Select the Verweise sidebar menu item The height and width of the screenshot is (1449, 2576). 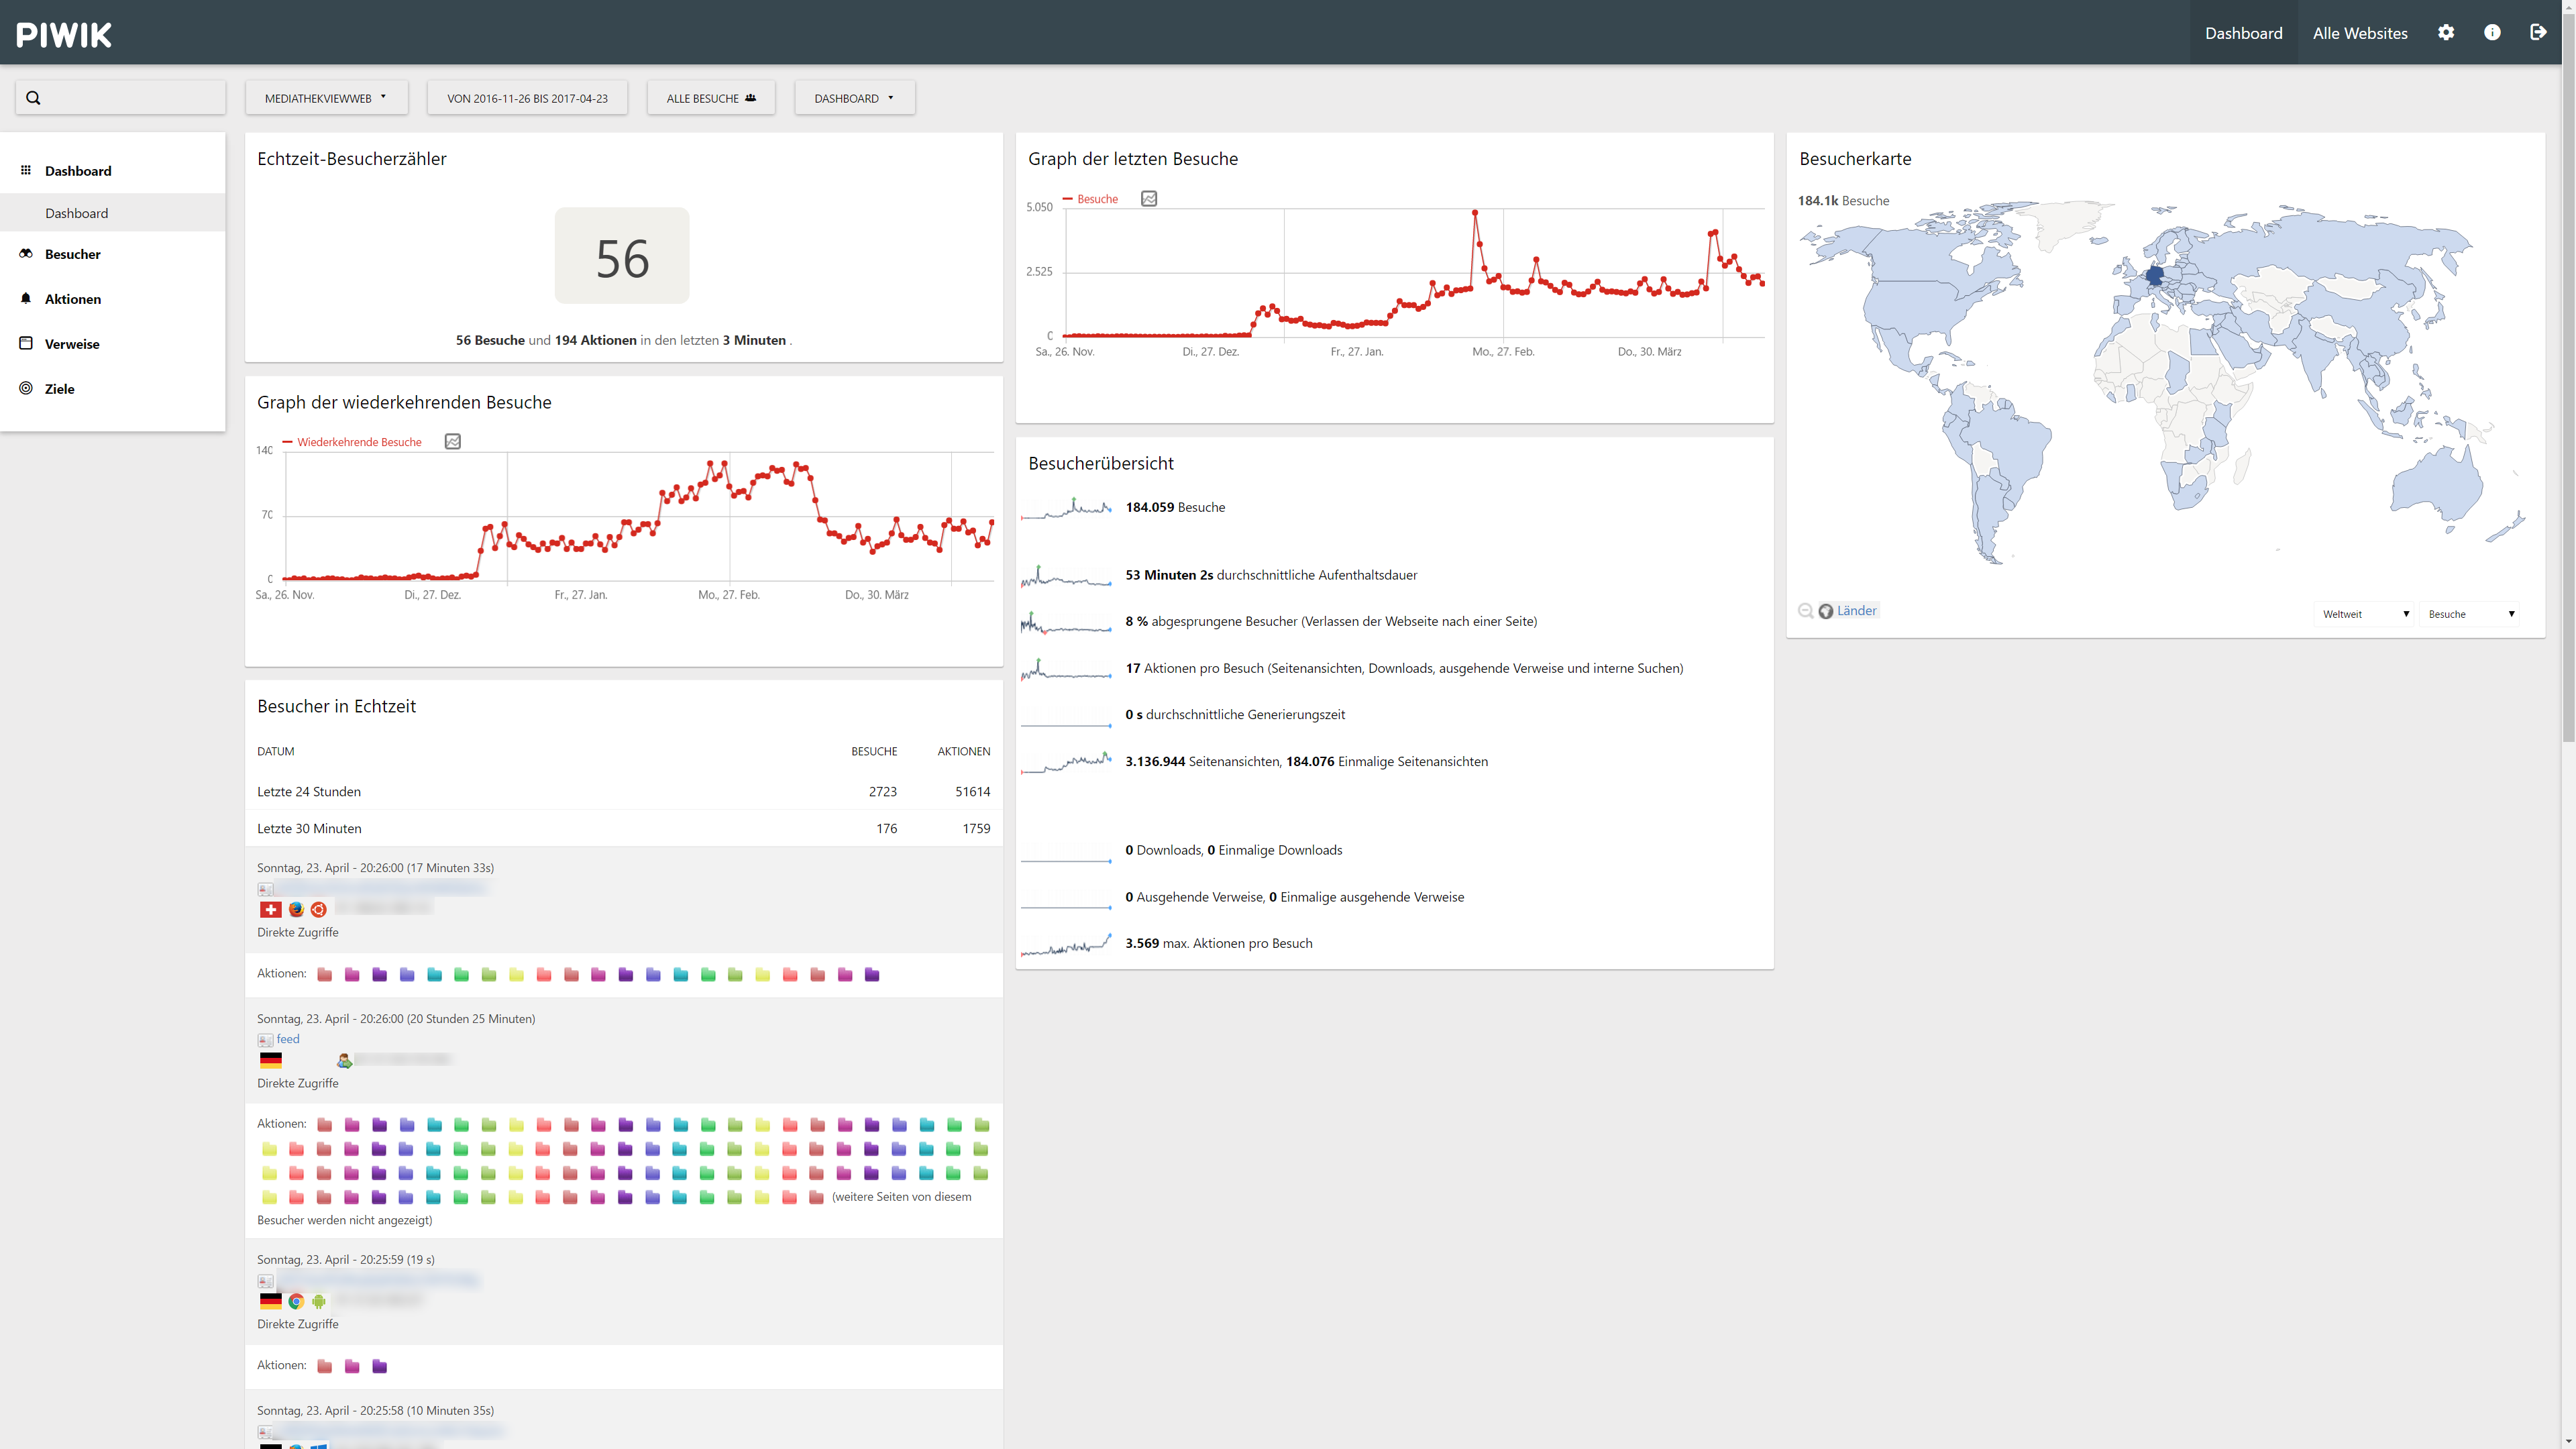click(x=72, y=344)
